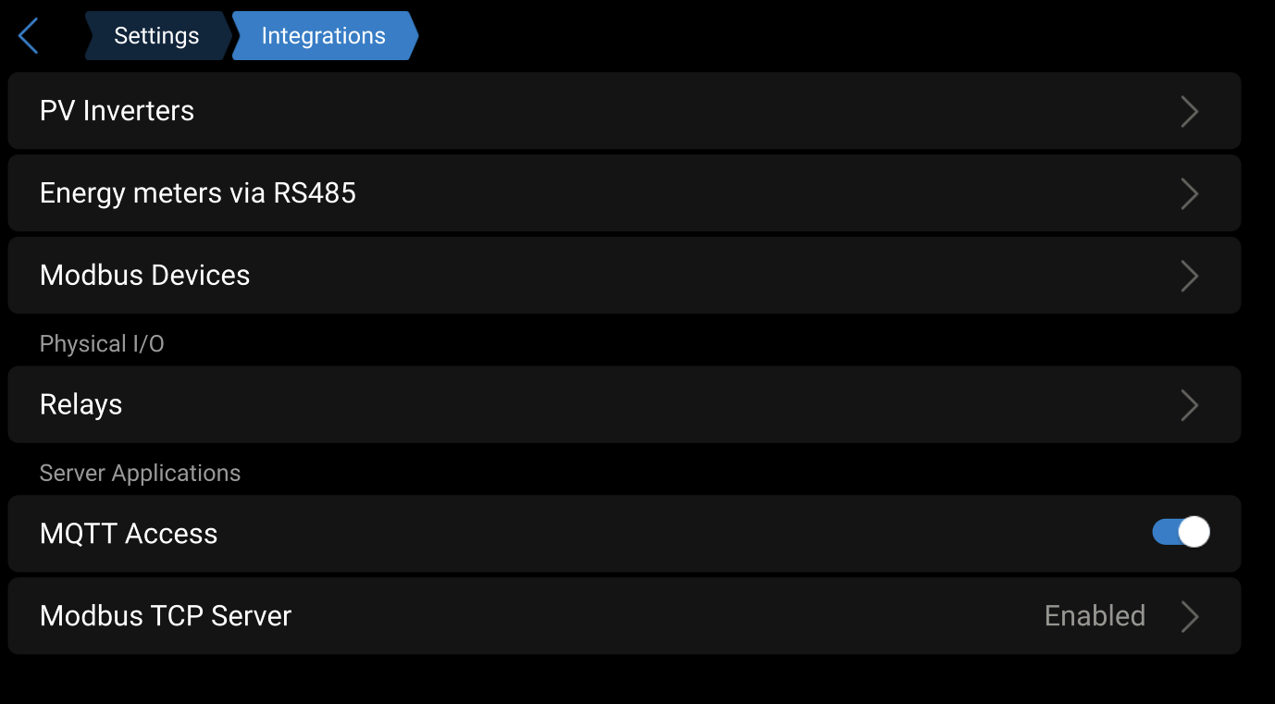Click the blue track of MQTT switch

pyautogui.click(x=1164, y=532)
